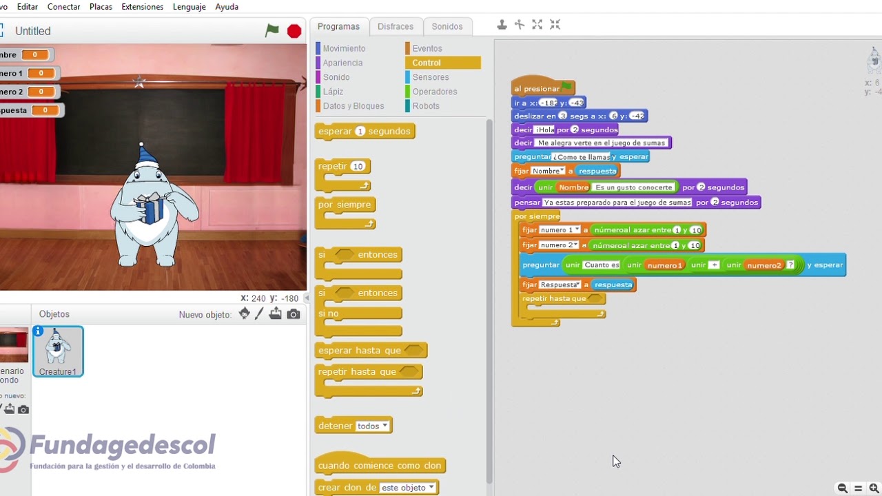Viewport: 882px width, 496px height.
Task: Paint a new sprite with the brush icon
Action: pos(260,313)
